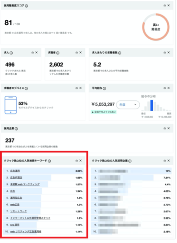Click the web広告 keyword link
Screen dimensions: 177x243
pos(15,205)
